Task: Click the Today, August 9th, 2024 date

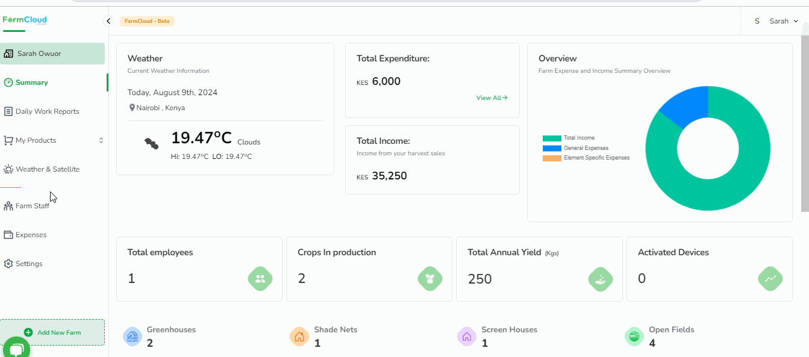Action: (172, 93)
